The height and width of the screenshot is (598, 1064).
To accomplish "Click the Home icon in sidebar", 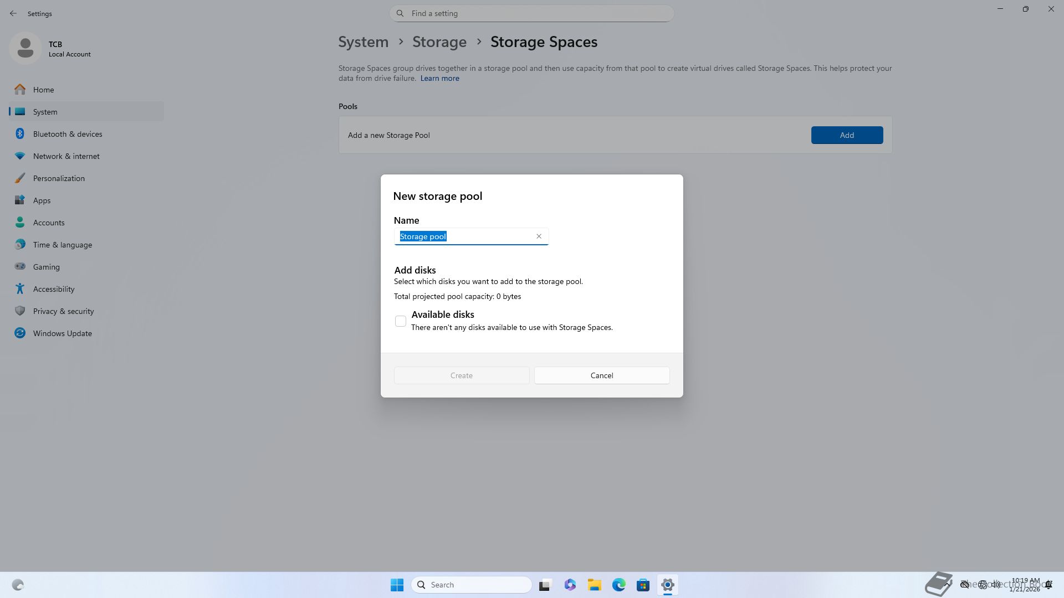I will 20,90.
